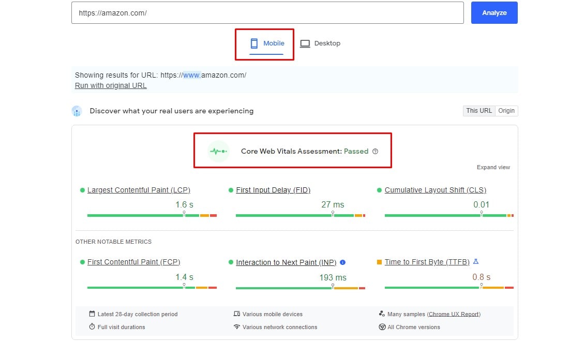Click the FCP distribution bar marker

coord(184,286)
